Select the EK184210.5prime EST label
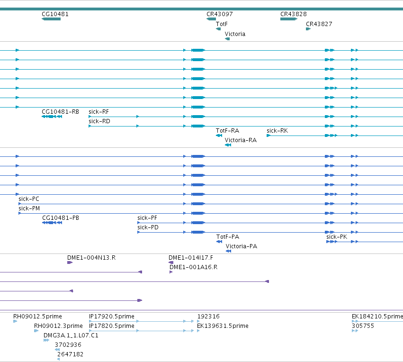This screenshot has width=403, height=362. coord(377,317)
